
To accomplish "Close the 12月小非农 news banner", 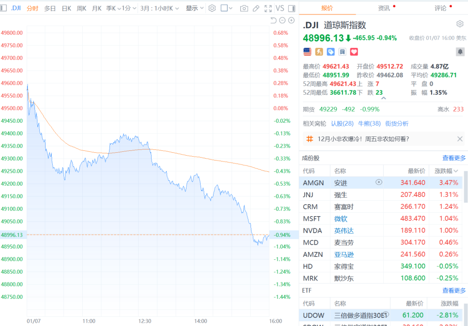I will tap(460, 139).
